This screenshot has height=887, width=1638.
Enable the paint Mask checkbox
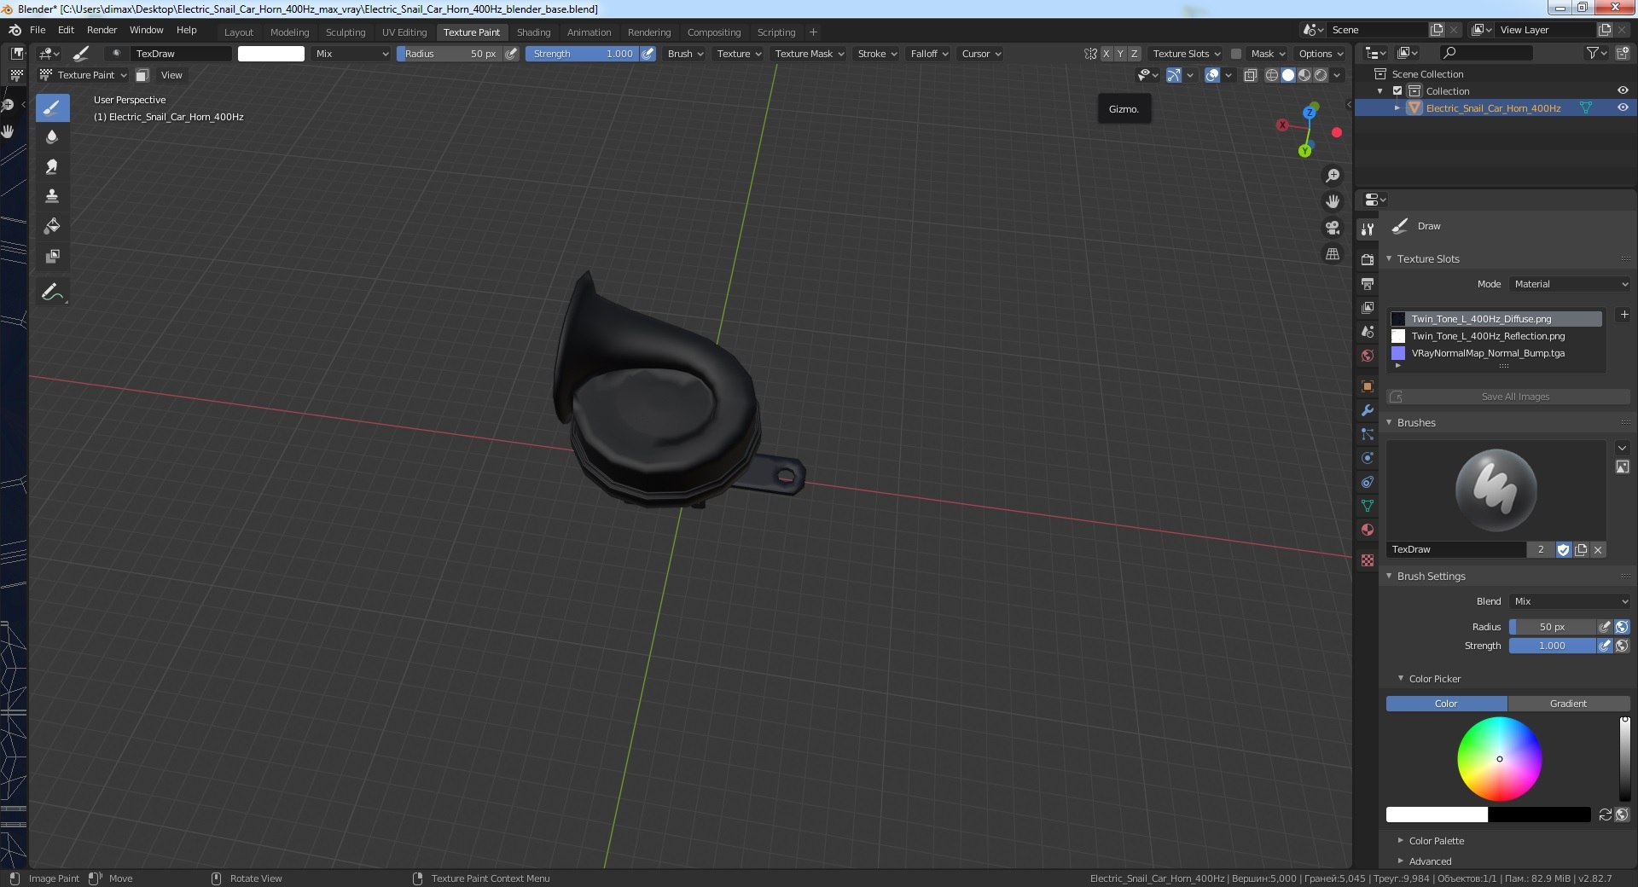point(1236,54)
